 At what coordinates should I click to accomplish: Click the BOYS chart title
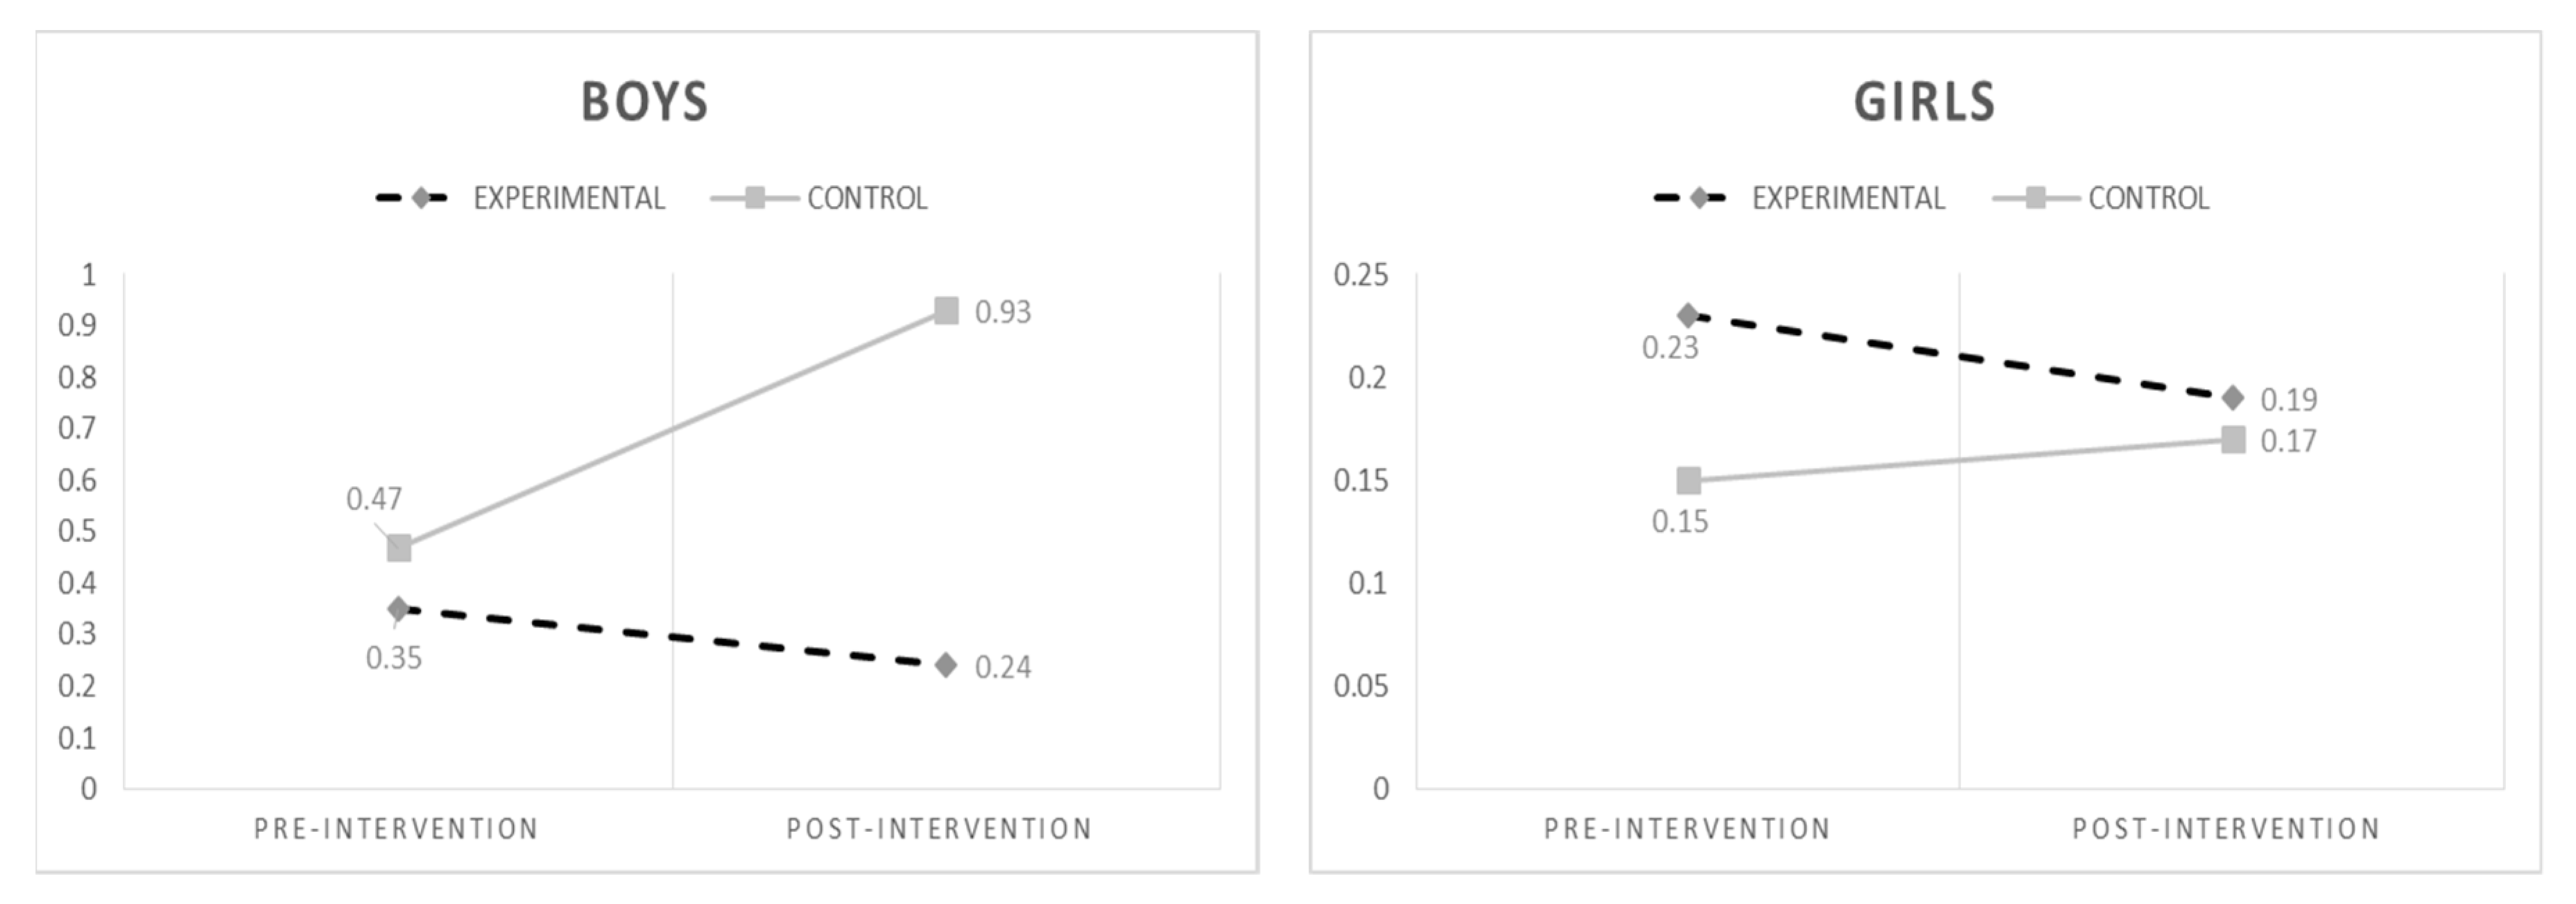coord(645,102)
